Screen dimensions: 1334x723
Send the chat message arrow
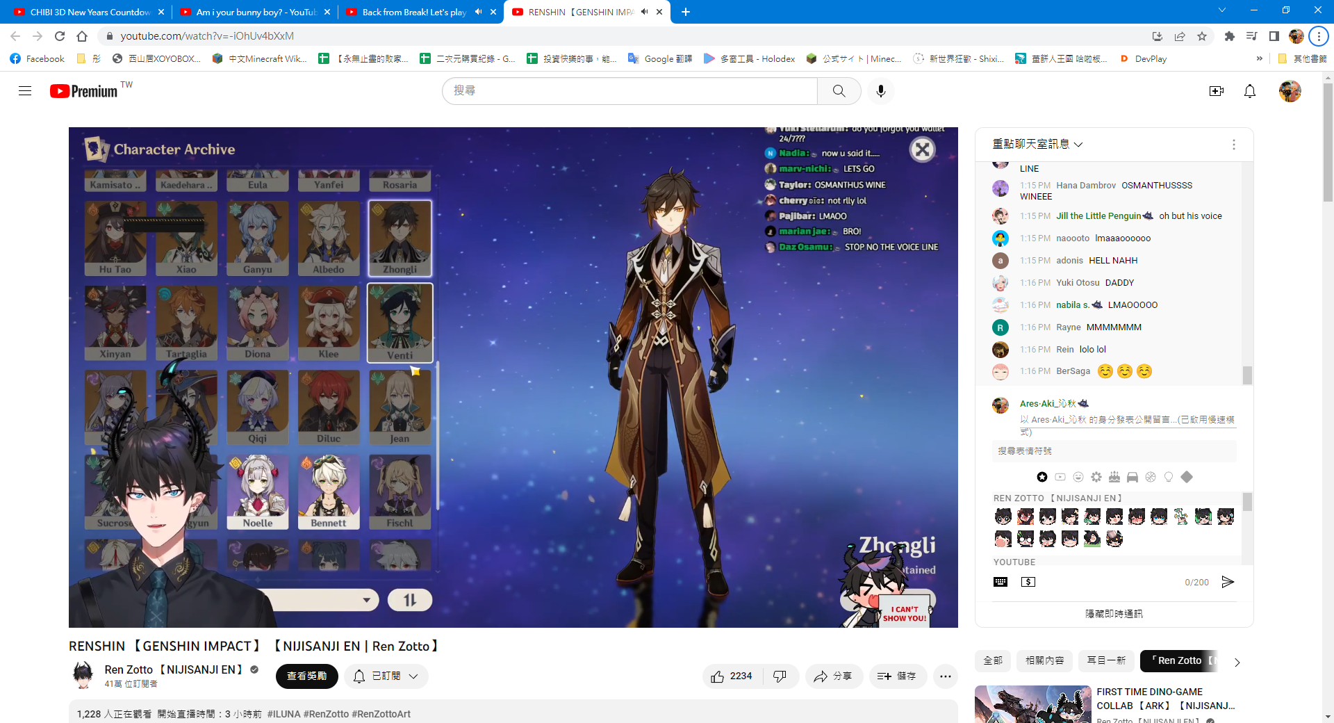tap(1228, 582)
